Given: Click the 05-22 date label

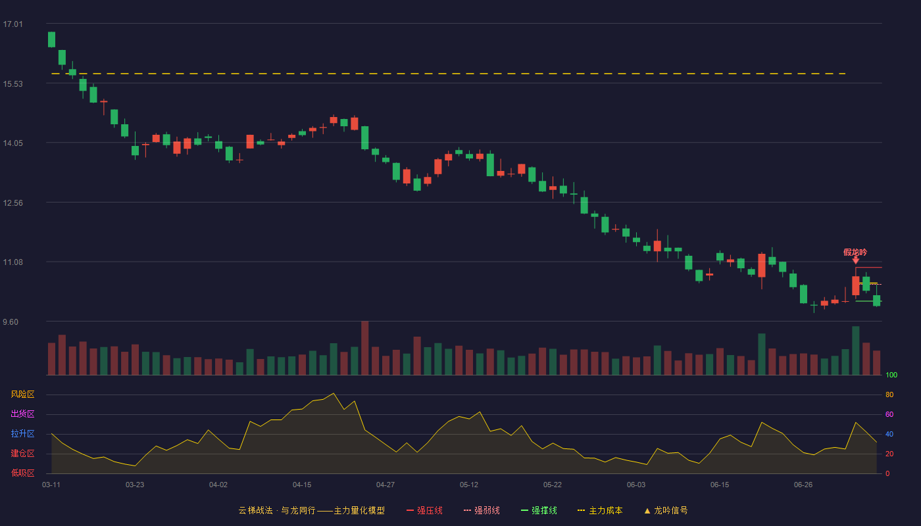Looking at the screenshot, I should (553, 485).
